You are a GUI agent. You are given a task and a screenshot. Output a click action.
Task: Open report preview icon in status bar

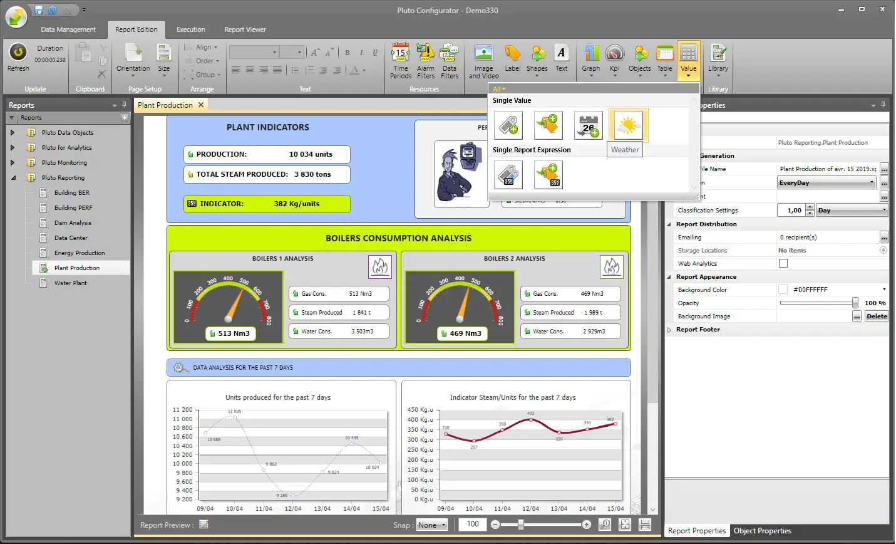click(203, 525)
